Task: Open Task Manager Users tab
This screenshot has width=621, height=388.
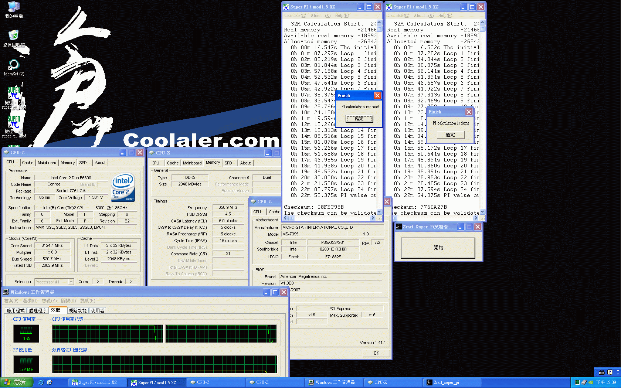Action: click(x=98, y=311)
